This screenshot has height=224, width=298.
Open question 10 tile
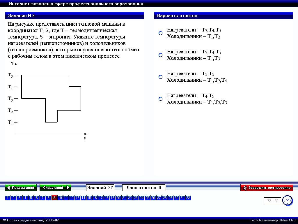(x=60, y=198)
